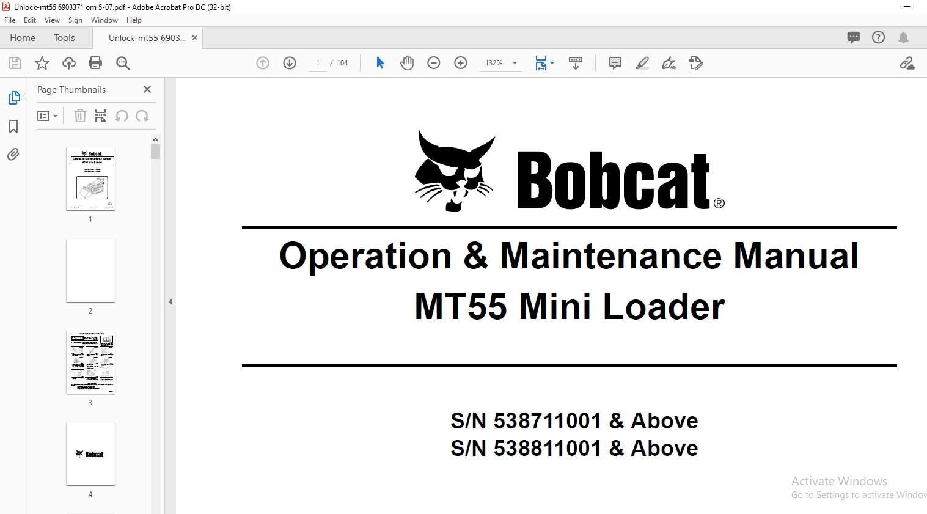
Task: Switch to the Home tab
Action: pyautogui.click(x=23, y=38)
